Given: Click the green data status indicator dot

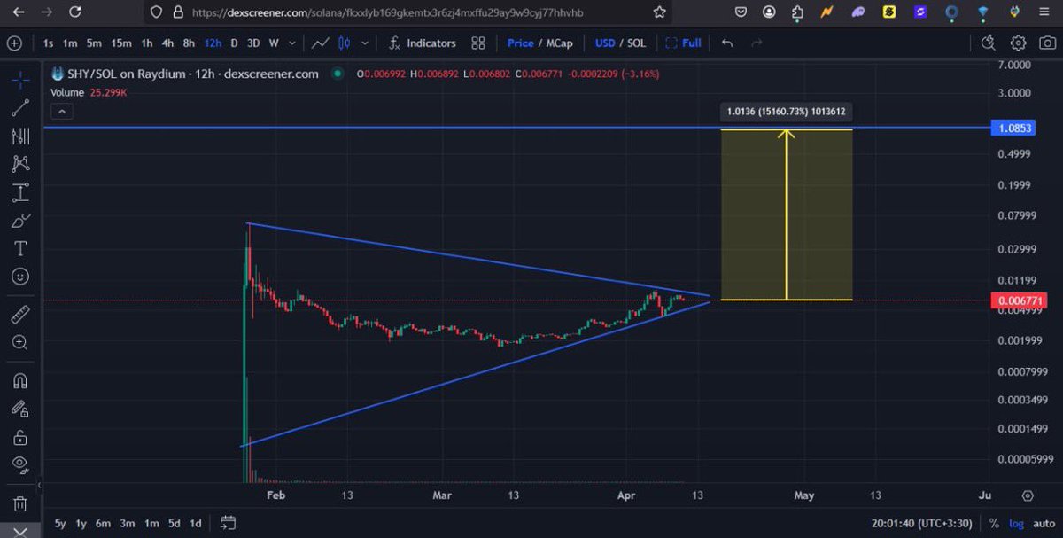Looking at the screenshot, I should click(338, 74).
